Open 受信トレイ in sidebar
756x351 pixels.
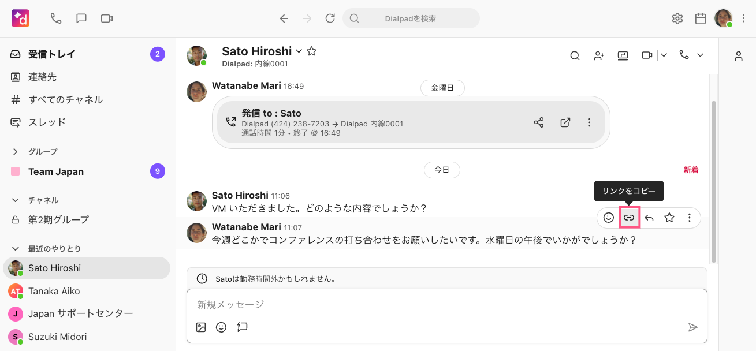click(x=87, y=54)
